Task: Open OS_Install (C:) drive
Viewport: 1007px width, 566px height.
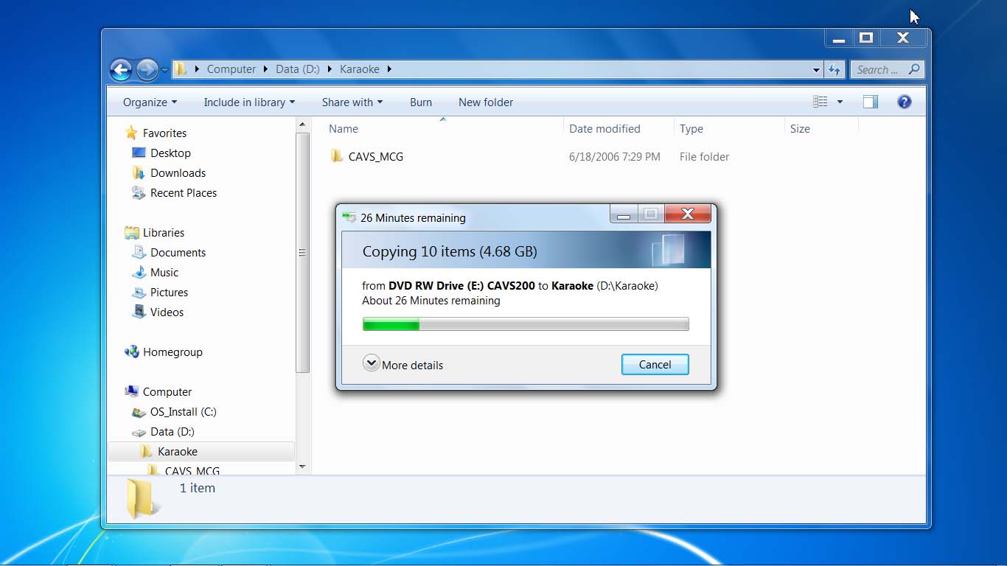Action: click(x=184, y=412)
